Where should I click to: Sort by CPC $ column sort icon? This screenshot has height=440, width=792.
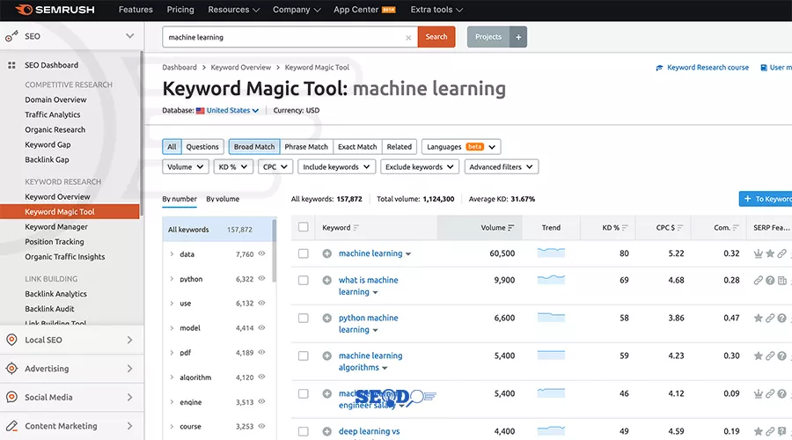point(680,228)
